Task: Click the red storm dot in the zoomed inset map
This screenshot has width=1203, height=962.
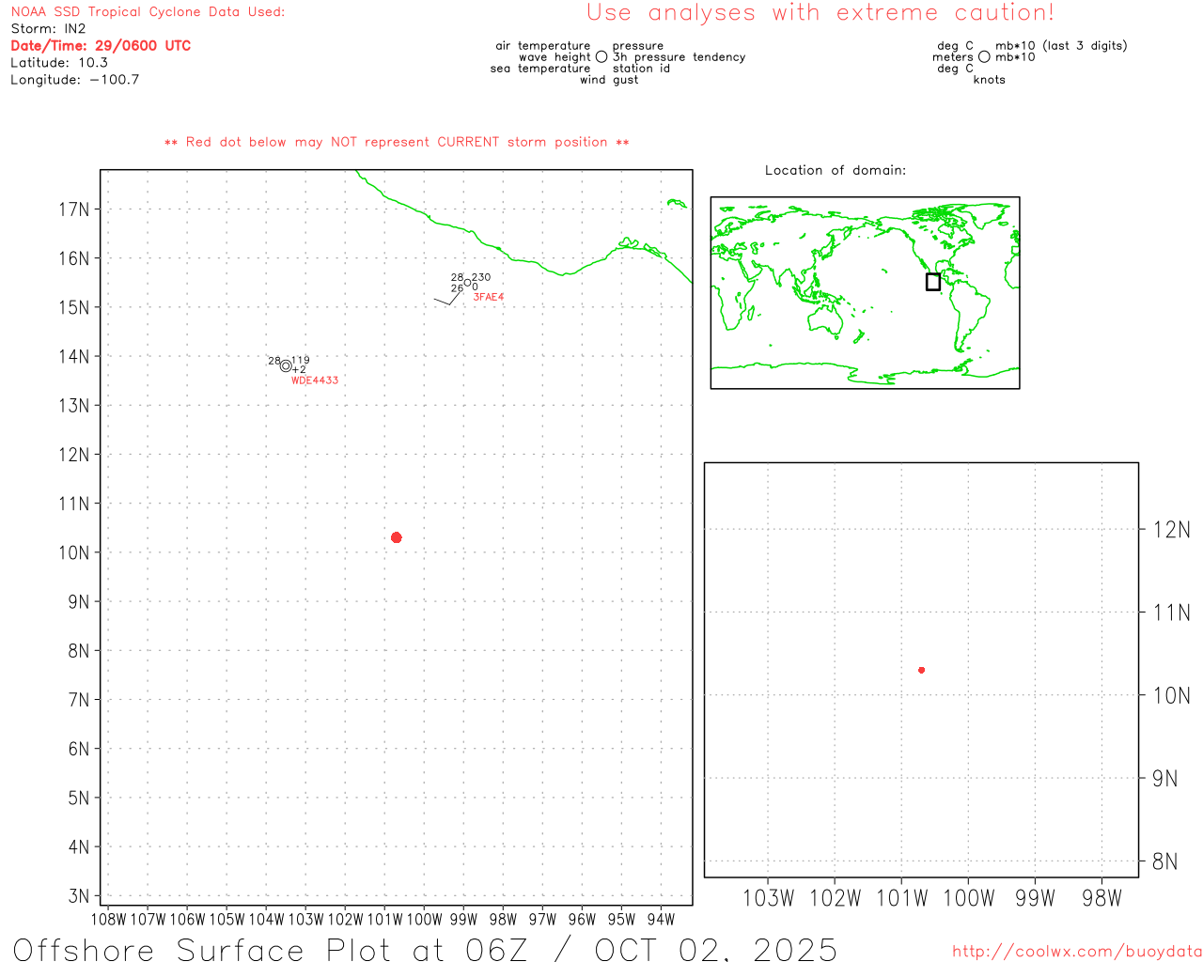Action: point(922,670)
